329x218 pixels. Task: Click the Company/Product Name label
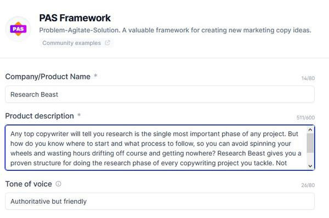tap(48, 77)
